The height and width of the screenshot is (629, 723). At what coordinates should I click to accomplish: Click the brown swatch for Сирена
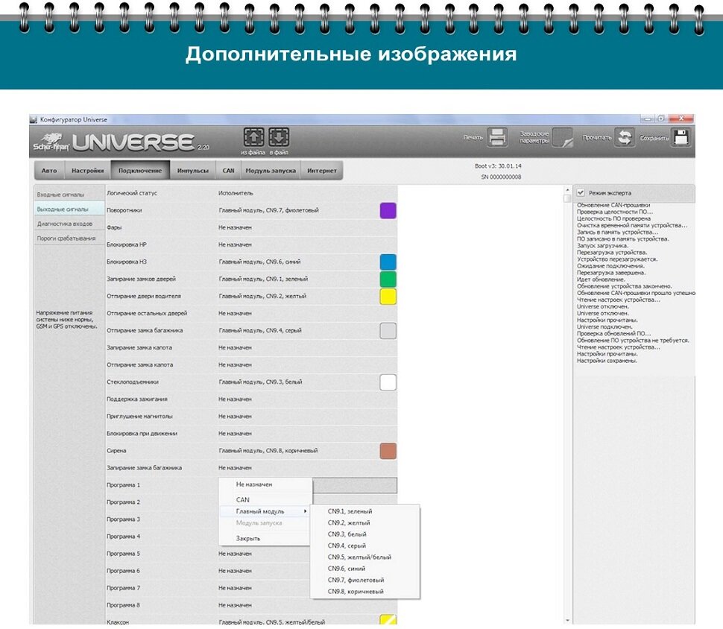388,451
